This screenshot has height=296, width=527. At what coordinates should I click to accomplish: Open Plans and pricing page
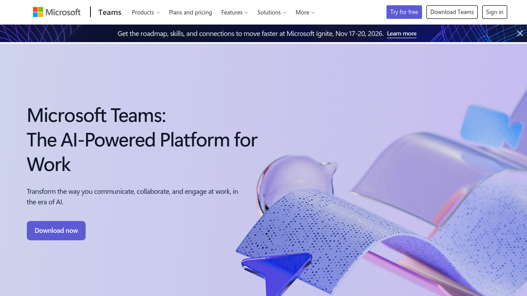[191, 12]
